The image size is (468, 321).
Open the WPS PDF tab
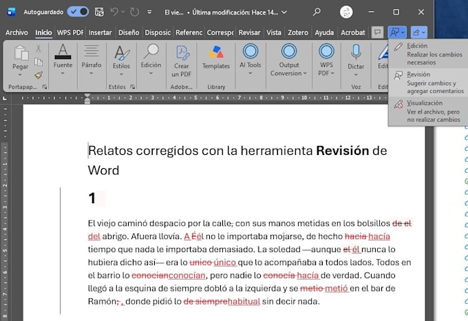[x=70, y=32]
